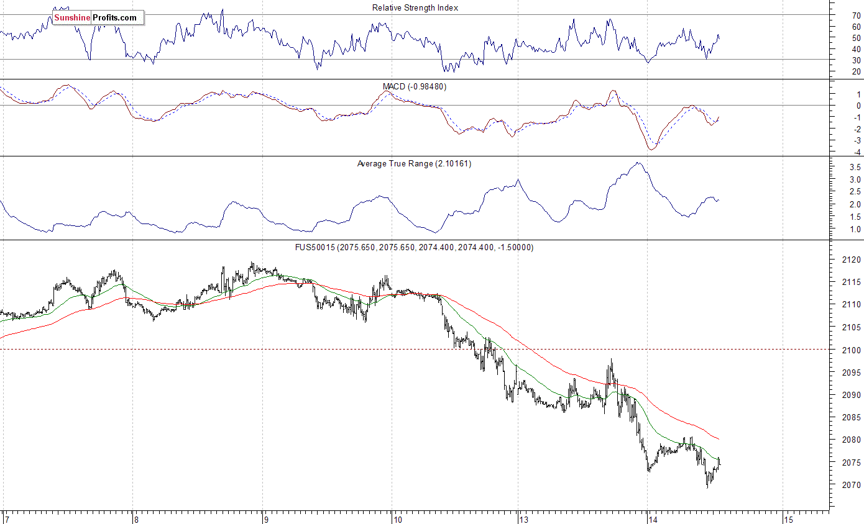Image resolution: width=864 pixels, height=524 pixels.
Task: Select the MACD (-0.98480) panel title
Action: pos(414,86)
